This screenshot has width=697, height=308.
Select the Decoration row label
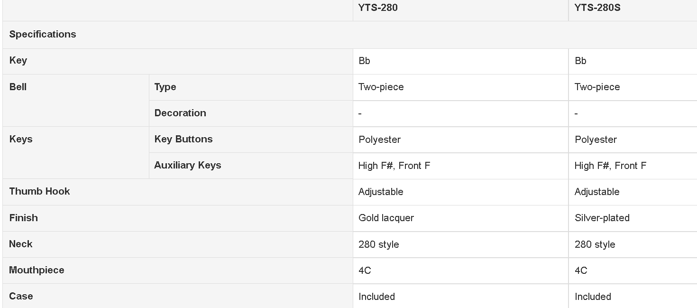180,113
